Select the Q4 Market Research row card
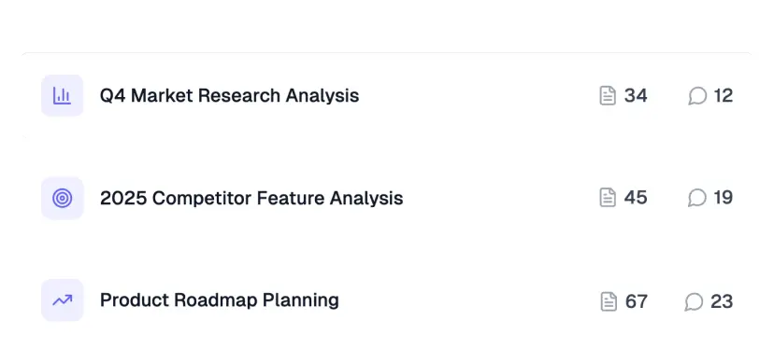 (x=387, y=95)
